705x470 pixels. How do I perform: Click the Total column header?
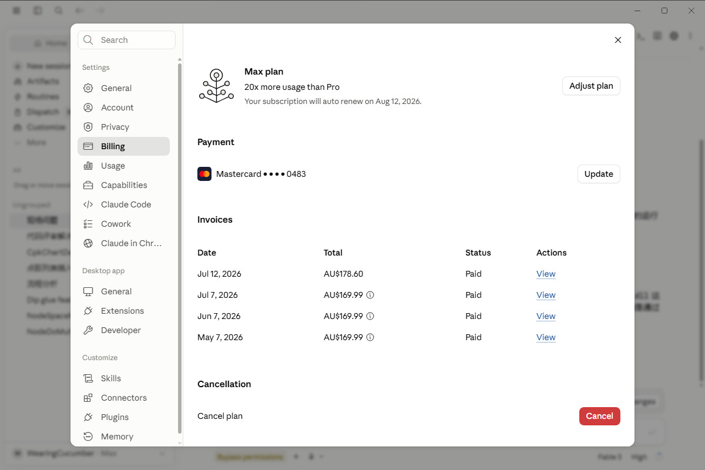pos(333,253)
